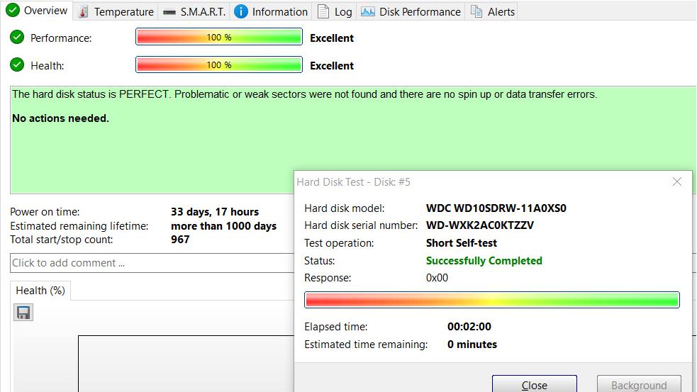Click the green check beside Health

[x=17, y=65]
